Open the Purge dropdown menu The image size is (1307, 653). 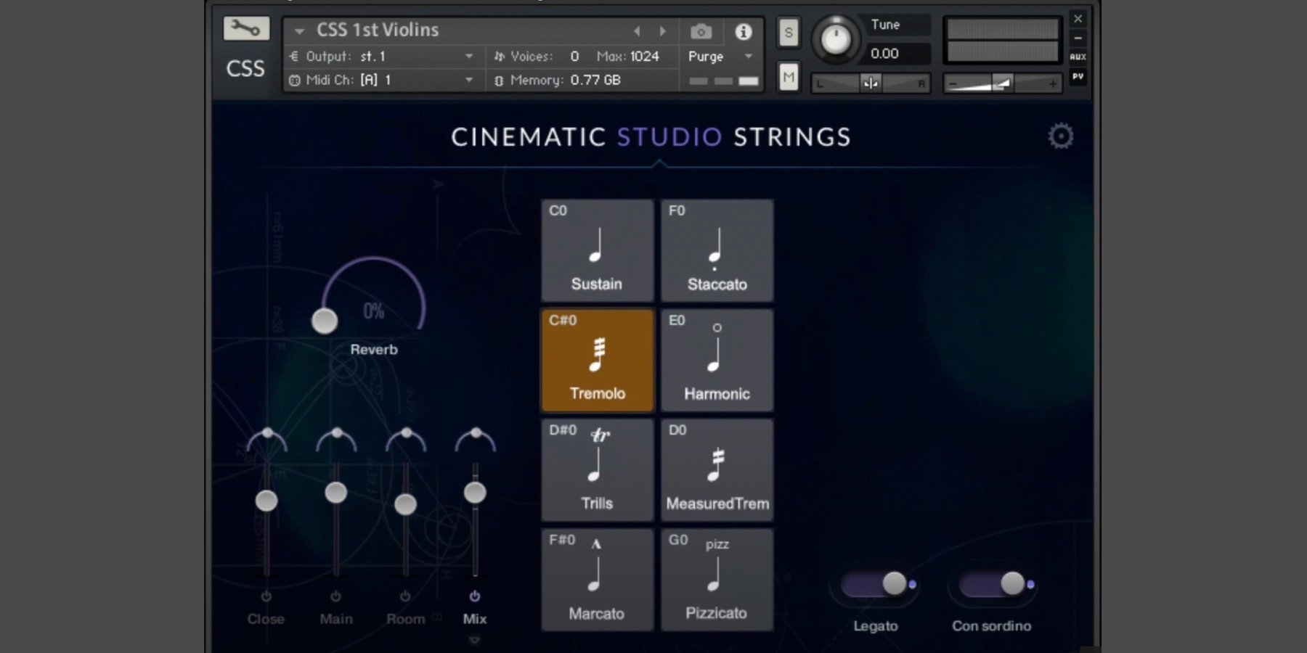click(749, 56)
